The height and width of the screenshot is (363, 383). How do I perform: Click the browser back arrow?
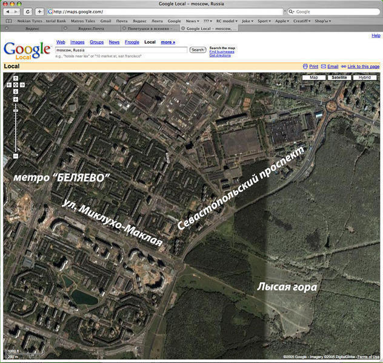(x=8, y=11)
